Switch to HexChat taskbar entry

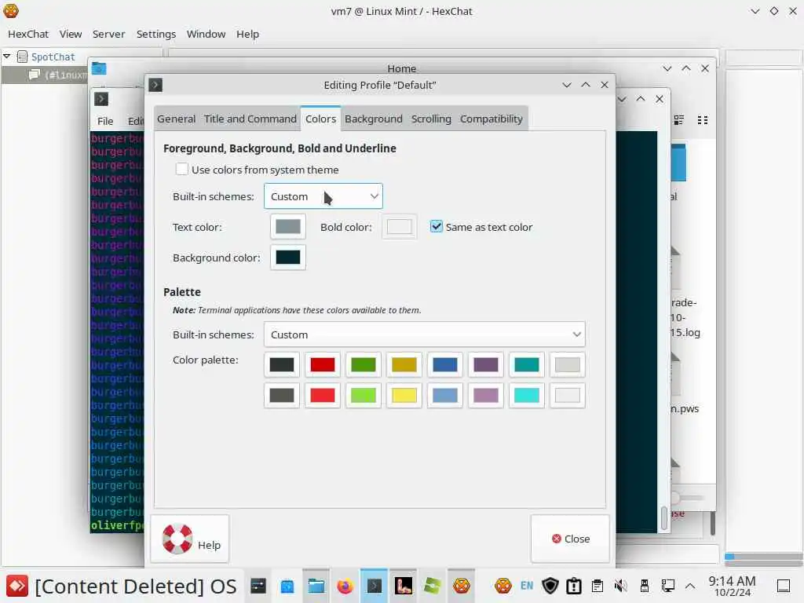click(x=462, y=586)
